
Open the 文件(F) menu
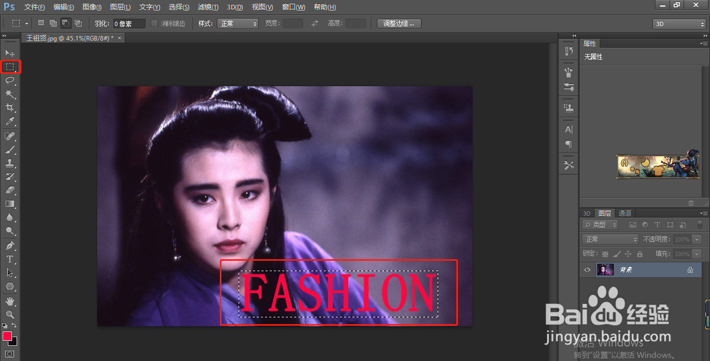[x=34, y=7]
